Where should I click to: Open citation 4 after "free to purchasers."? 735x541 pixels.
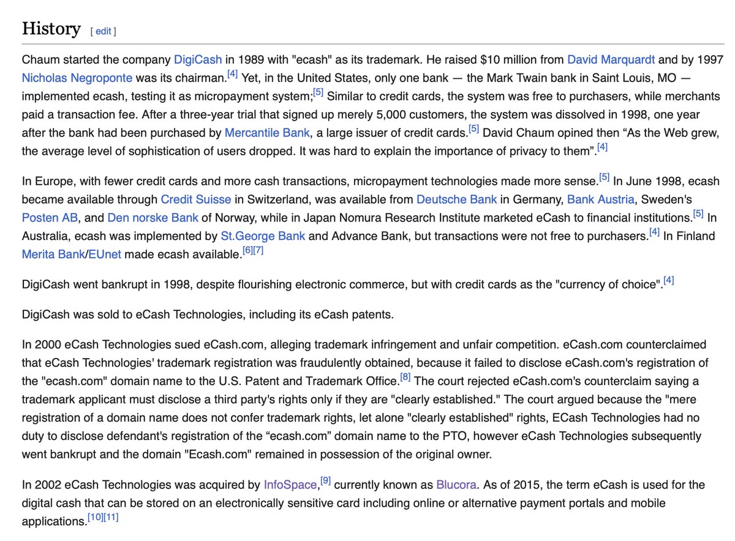(654, 233)
